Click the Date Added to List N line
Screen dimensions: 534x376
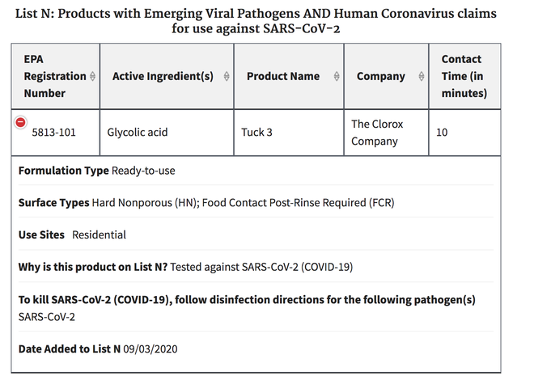point(98,349)
